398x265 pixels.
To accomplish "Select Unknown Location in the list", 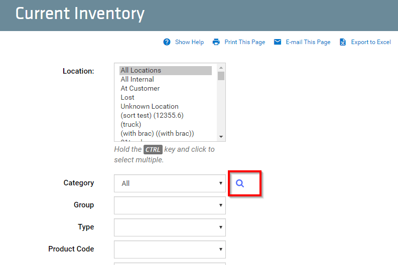I will [166, 106].
